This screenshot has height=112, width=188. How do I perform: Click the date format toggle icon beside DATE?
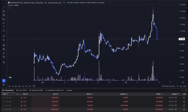pos(17,94)
